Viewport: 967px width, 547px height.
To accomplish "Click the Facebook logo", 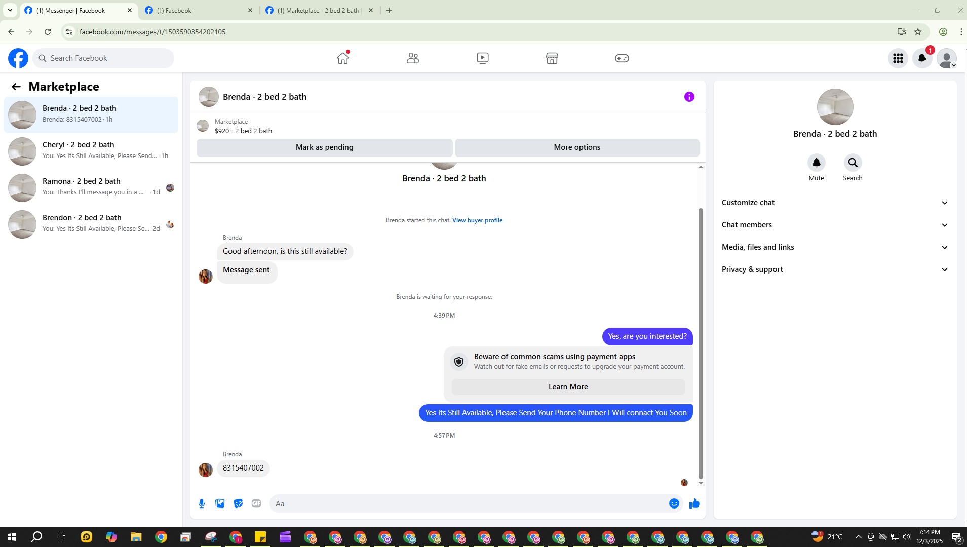I will [x=18, y=58].
